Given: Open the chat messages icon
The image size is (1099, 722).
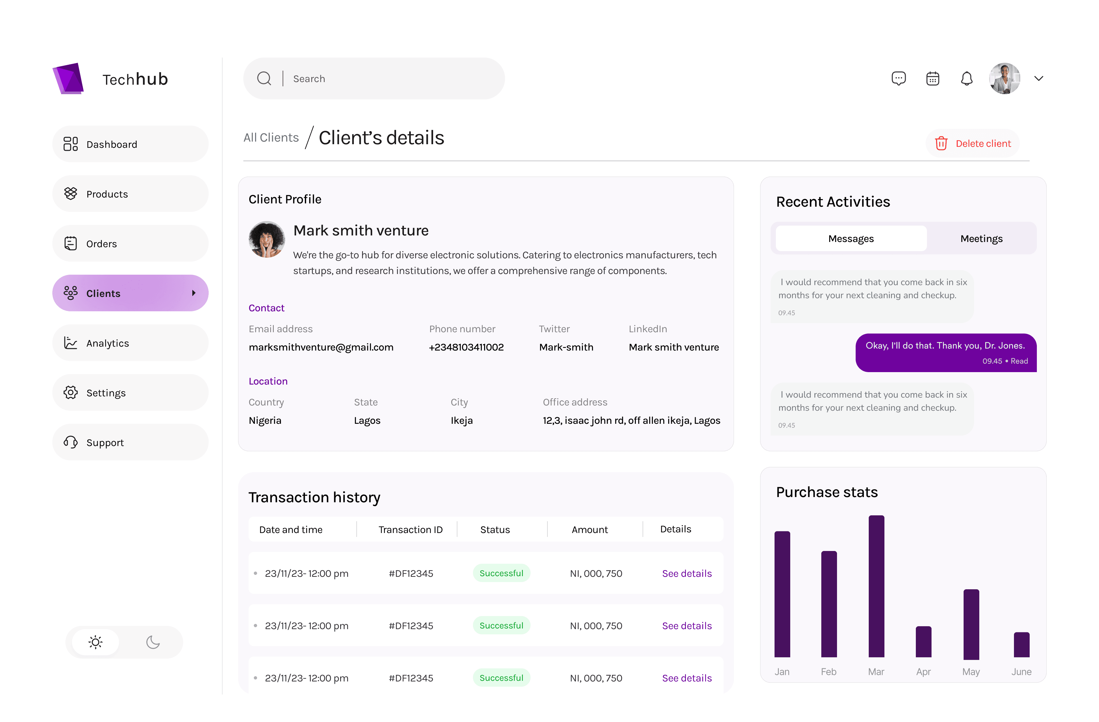Looking at the screenshot, I should (898, 78).
